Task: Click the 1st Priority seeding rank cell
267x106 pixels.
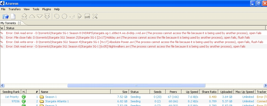Action: click(x=12, y=97)
